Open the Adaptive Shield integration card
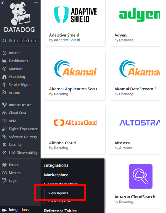Image resolution: width=166 pixels, height=213 pixels. (x=75, y=23)
